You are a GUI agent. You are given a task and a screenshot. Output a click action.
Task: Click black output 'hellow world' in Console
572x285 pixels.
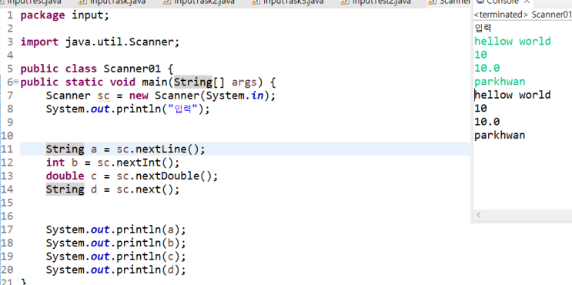pyautogui.click(x=513, y=96)
